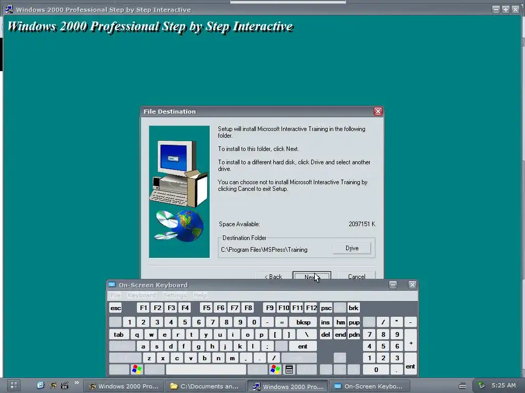
Task: Click the main ent key beside semicolon
Action: coord(302,346)
